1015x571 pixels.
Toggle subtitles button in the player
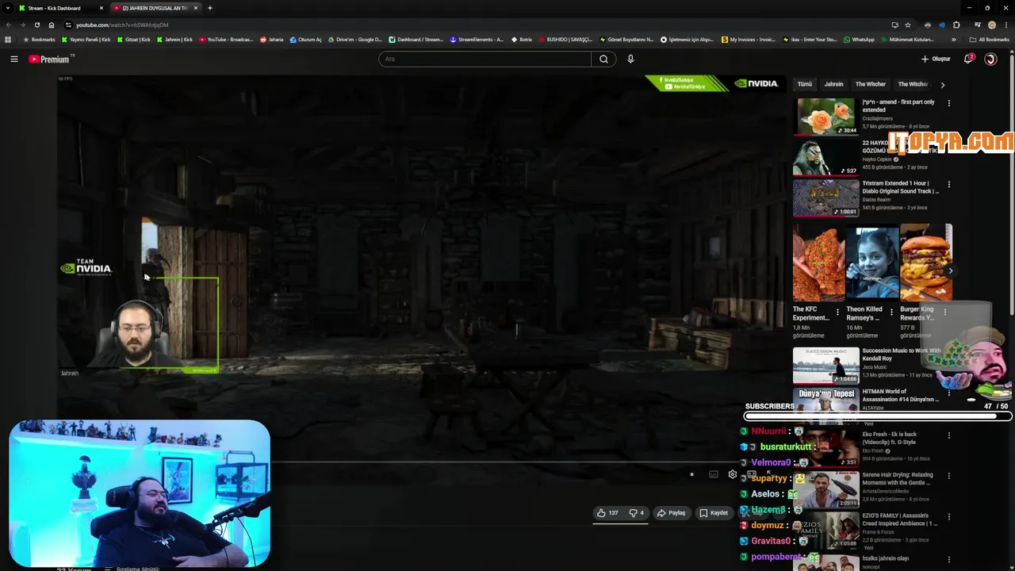coord(713,474)
